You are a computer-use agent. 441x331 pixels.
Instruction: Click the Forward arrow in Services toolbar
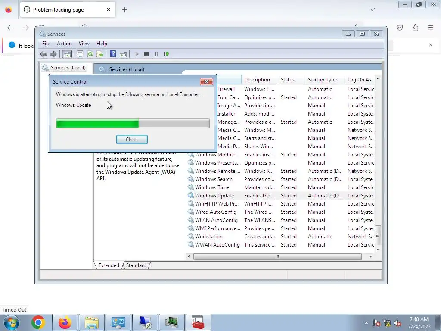[x=53, y=54]
